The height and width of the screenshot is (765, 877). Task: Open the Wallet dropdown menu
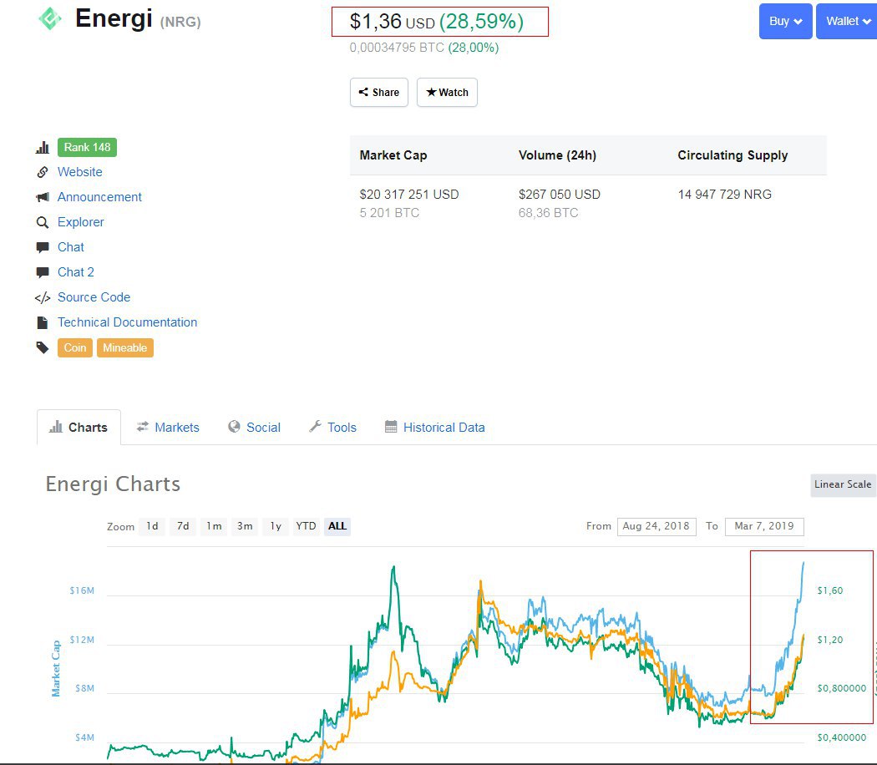point(847,21)
